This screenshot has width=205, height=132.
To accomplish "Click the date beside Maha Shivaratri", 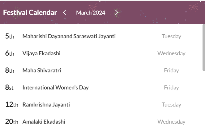I will 10,71.
